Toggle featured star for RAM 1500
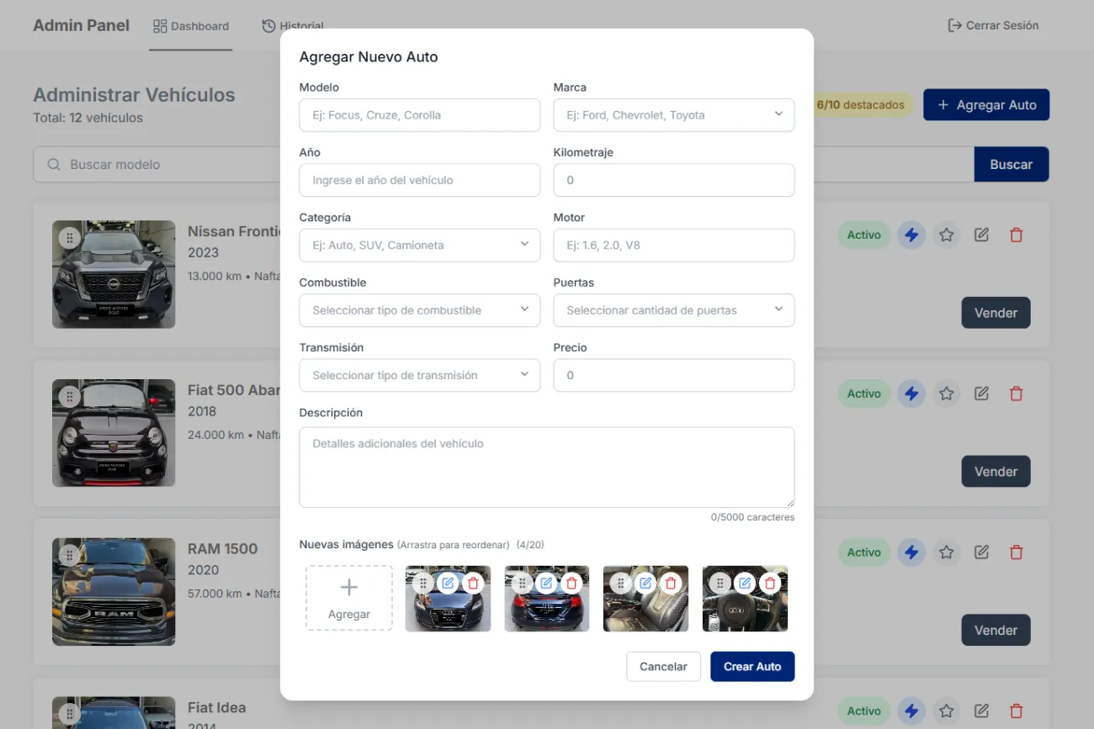 tap(946, 552)
